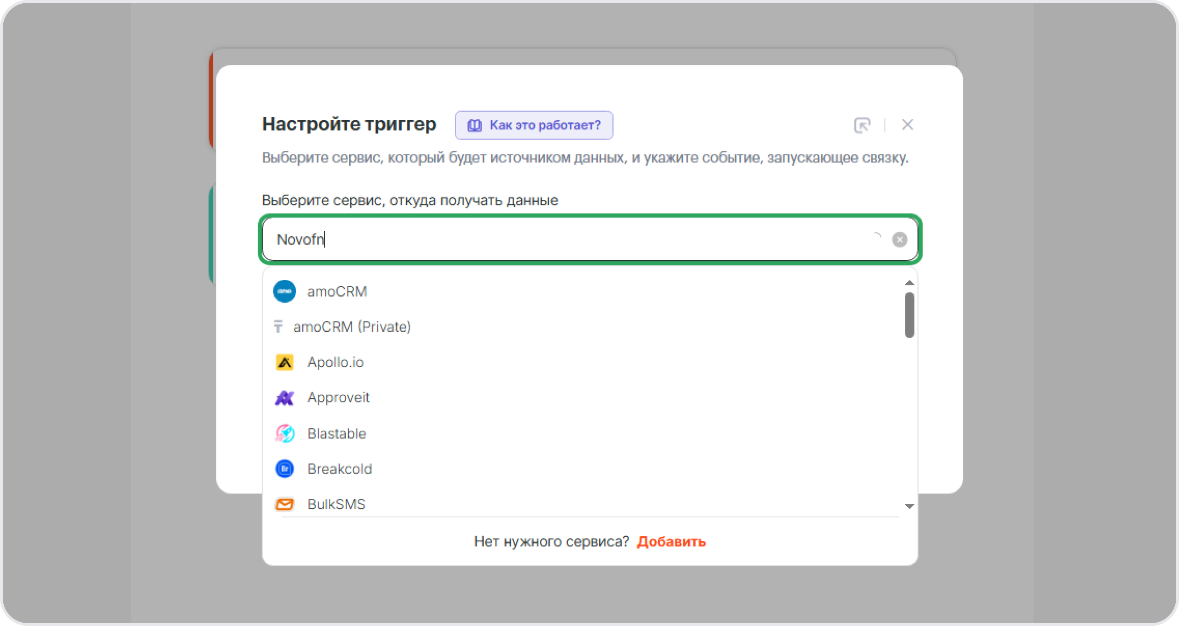1179x626 pixels.
Task: Click the Blastable rocket icon
Action: coord(284,434)
